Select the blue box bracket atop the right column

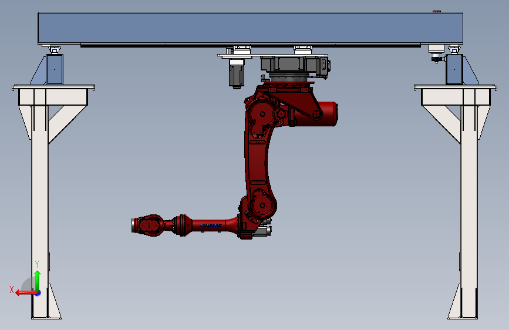[x=454, y=69]
